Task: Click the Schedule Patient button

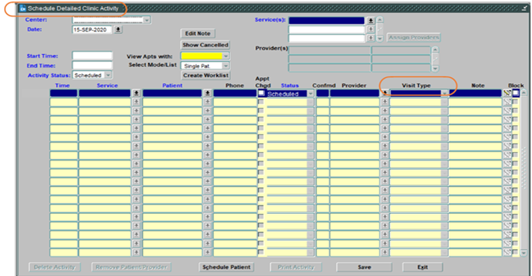Action: [227, 267]
